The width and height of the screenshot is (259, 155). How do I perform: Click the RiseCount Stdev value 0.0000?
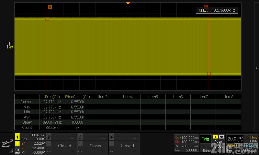[x=77, y=122]
